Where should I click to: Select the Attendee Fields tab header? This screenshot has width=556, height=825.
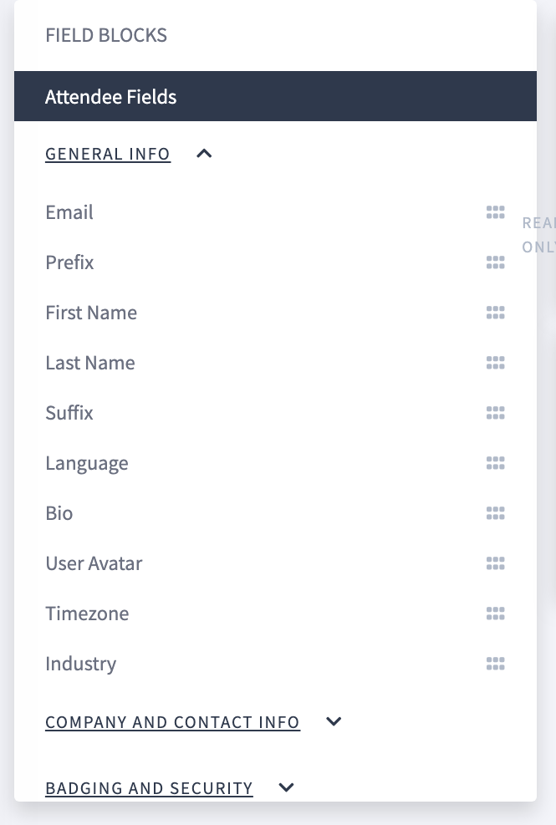coord(275,96)
